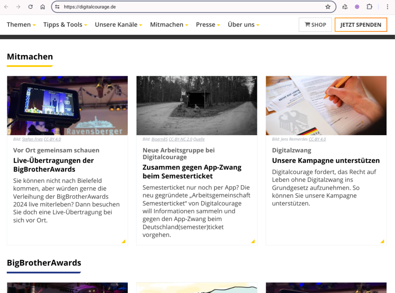395x293 pixels.
Task: Open the Unsere Kanäle dropdown
Action: [118, 25]
